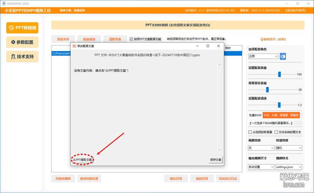Viewport: 314px width, 193px height.
Task: Click the 导出运行日志 button
Action: (x=228, y=178)
